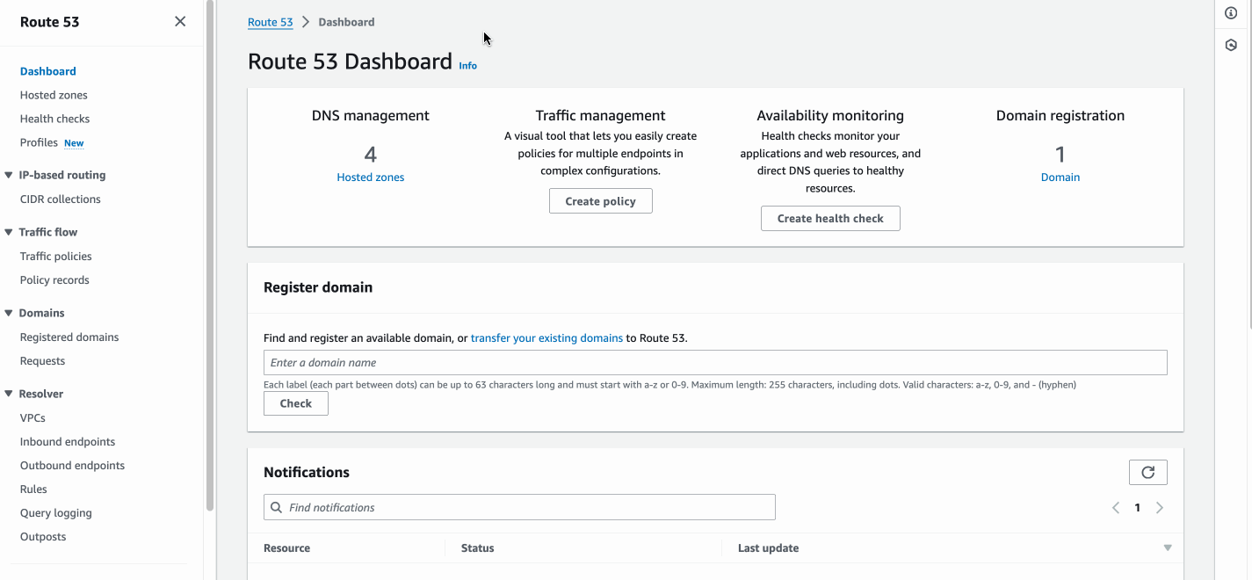Click transfer your existing domains link

coord(546,337)
